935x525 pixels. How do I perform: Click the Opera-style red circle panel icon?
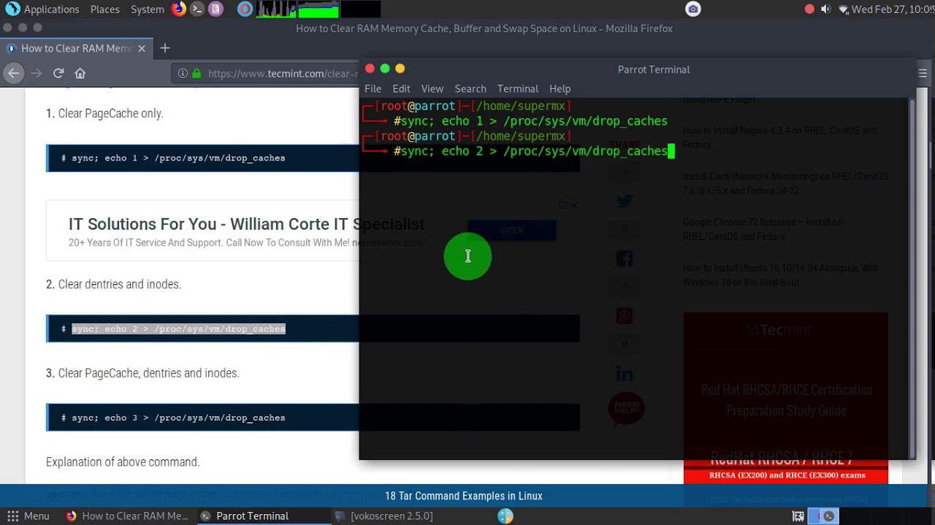click(245, 9)
